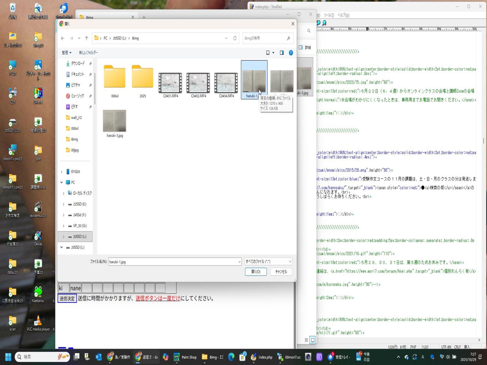Open the file type filter dropdown

coord(268,262)
